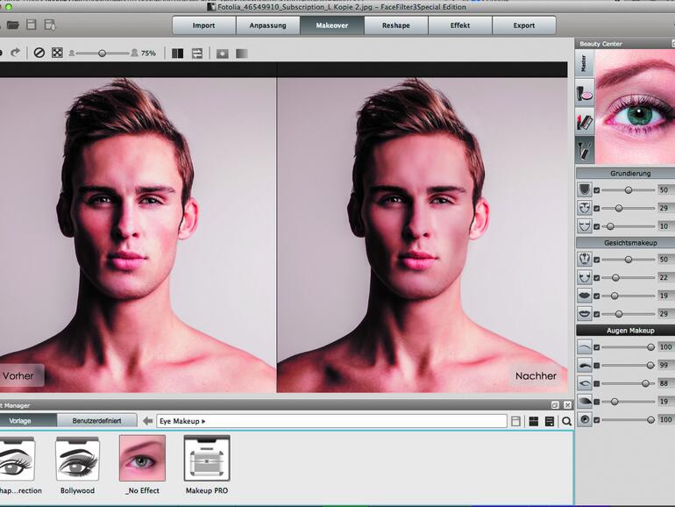Click the redo arrow in the toolbar

click(x=17, y=53)
